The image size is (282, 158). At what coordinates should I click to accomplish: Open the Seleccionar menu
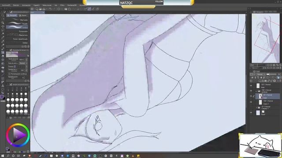[x=47, y=5]
